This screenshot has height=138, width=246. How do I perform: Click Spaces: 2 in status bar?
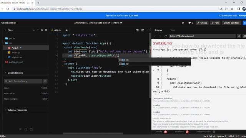221,136
